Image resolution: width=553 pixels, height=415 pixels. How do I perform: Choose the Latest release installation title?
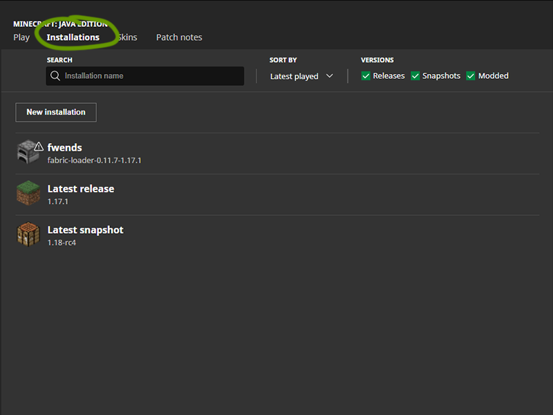click(x=80, y=189)
